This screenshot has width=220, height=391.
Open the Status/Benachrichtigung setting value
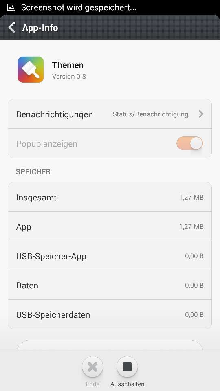click(x=150, y=114)
